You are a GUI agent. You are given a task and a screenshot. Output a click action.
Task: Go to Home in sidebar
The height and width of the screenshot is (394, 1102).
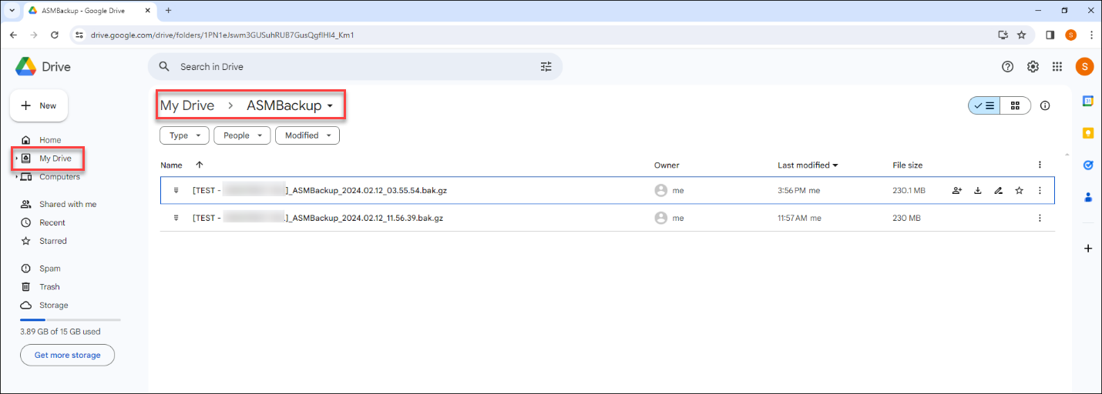(x=50, y=140)
